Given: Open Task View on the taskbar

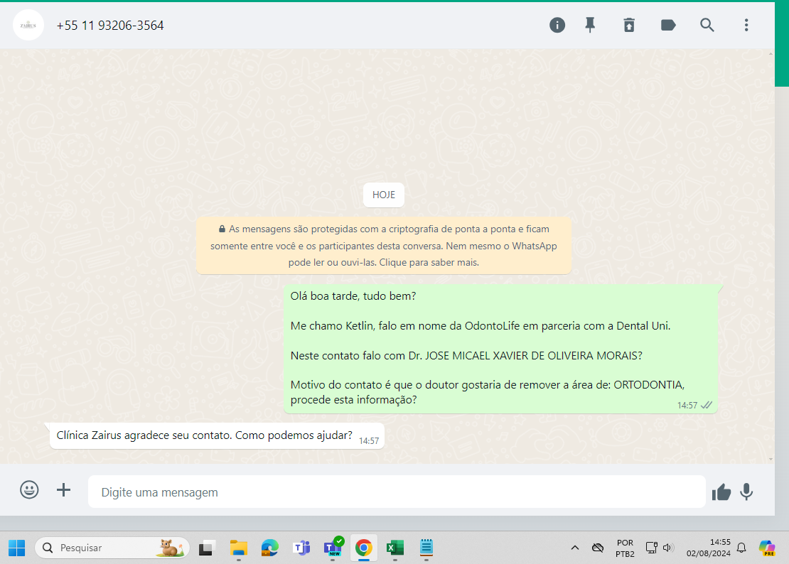Looking at the screenshot, I should [206, 548].
